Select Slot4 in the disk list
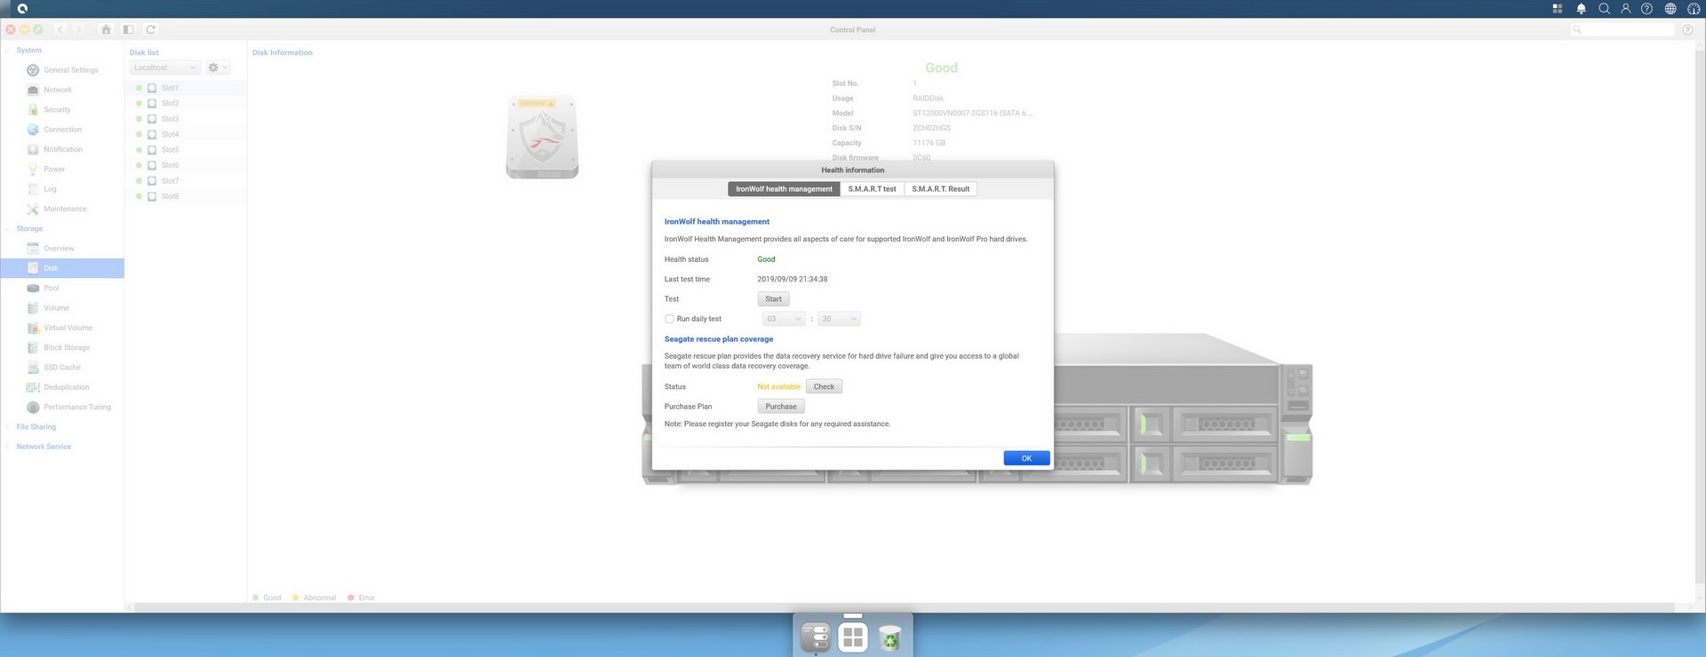 click(187, 134)
